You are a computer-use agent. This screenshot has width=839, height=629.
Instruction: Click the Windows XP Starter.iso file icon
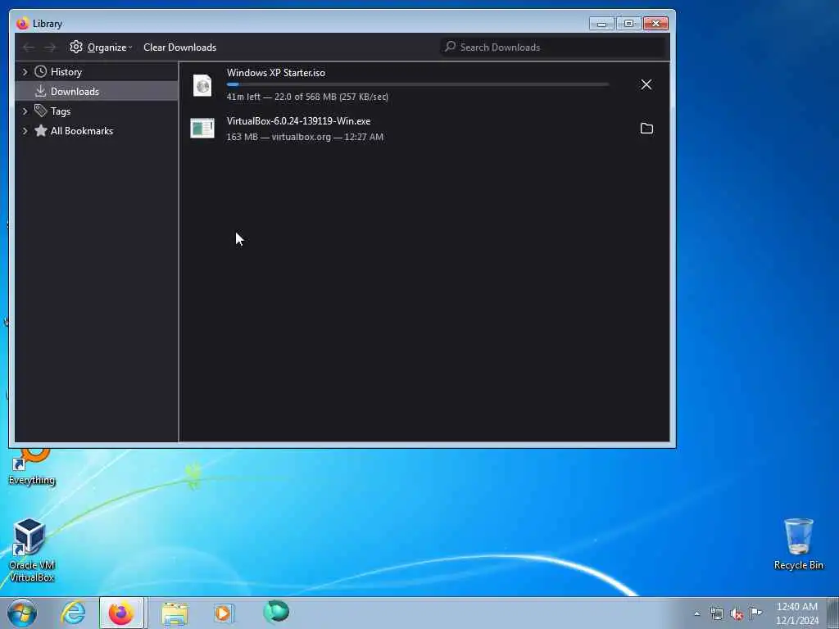pos(202,85)
